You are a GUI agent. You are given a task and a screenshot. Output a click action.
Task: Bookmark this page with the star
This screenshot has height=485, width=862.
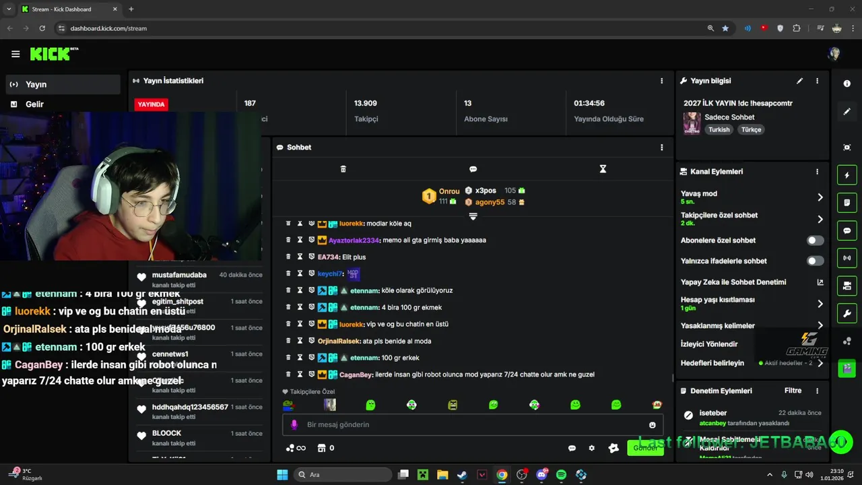pos(725,28)
